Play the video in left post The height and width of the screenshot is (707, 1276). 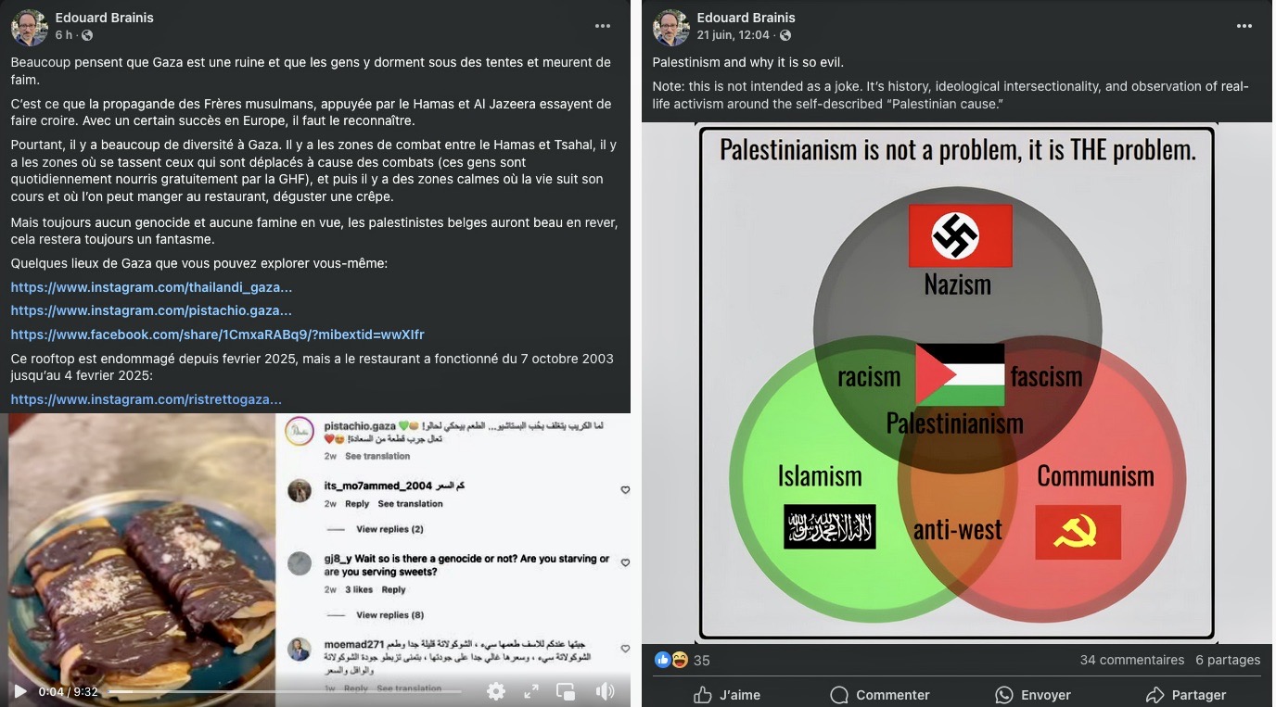coord(19,691)
